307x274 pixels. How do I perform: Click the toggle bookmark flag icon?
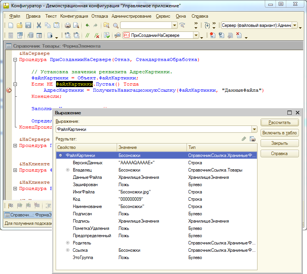click(11, 205)
